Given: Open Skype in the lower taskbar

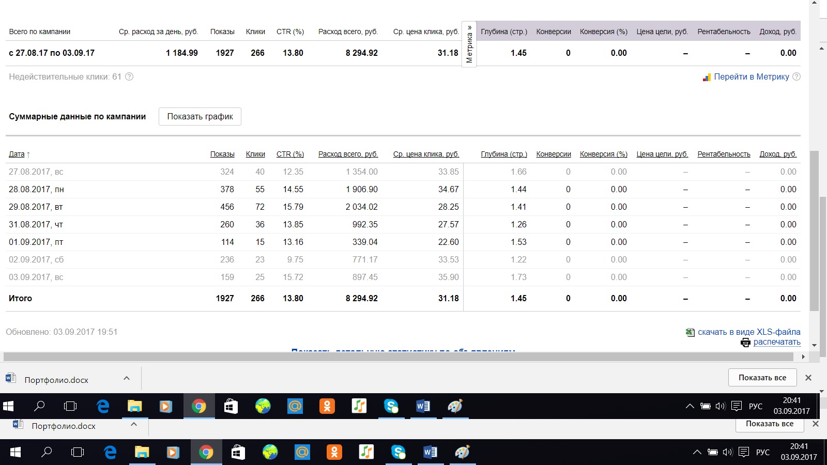Looking at the screenshot, I should tap(399, 452).
